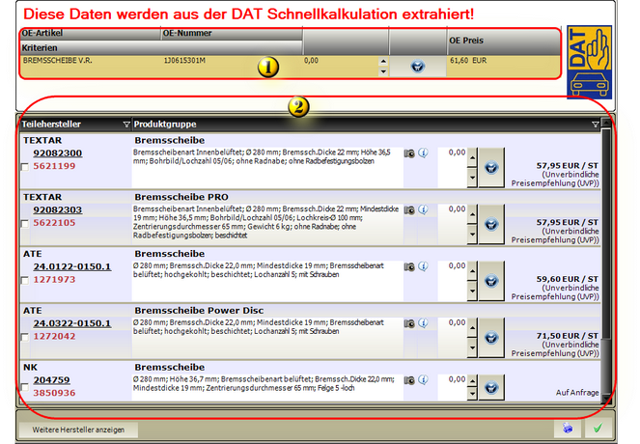
Task: Open the info icon for TEXTAR 92082300
Action: [x=423, y=153]
